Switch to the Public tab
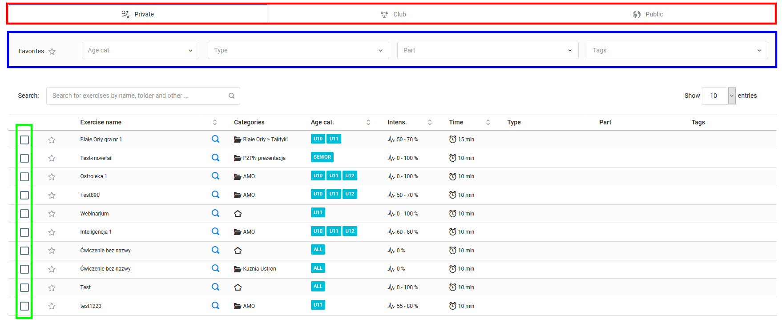Viewport: 782px width, 323px height. click(648, 14)
